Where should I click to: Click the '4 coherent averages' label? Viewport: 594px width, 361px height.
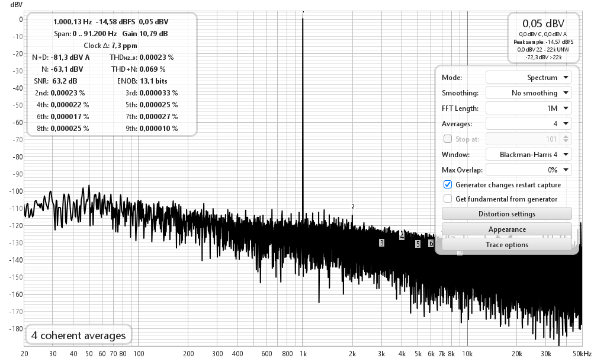pyautogui.click(x=78, y=336)
